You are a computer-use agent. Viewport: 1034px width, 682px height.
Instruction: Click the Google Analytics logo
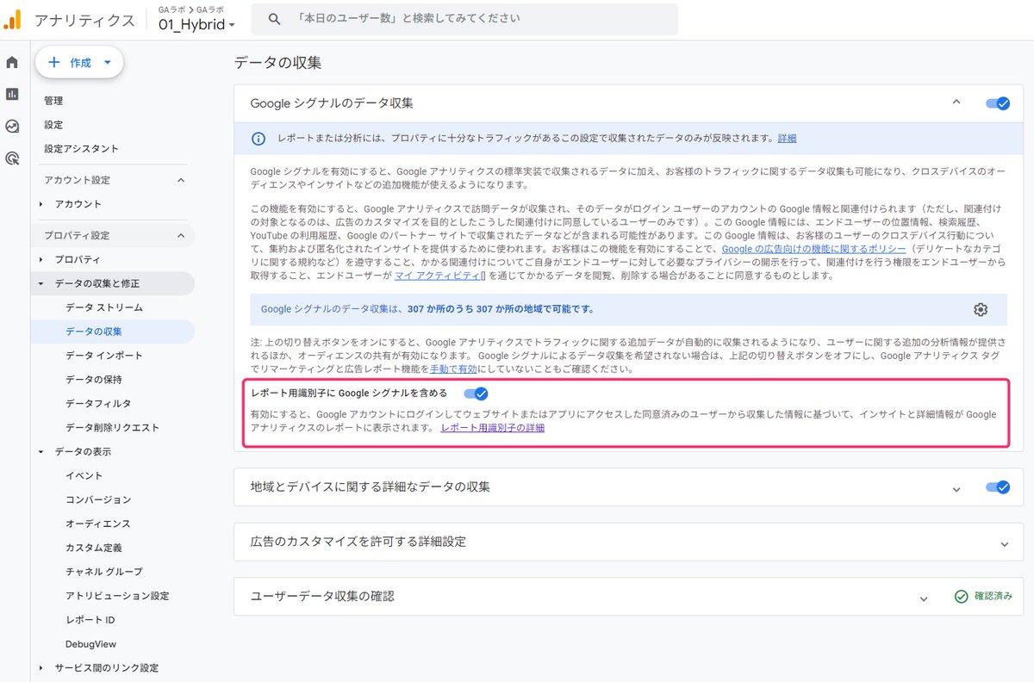click(x=13, y=19)
